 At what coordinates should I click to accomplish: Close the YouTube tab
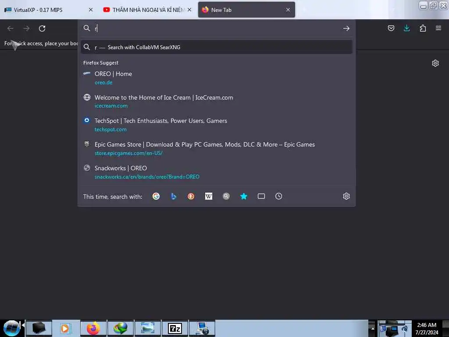(x=189, y=10)
